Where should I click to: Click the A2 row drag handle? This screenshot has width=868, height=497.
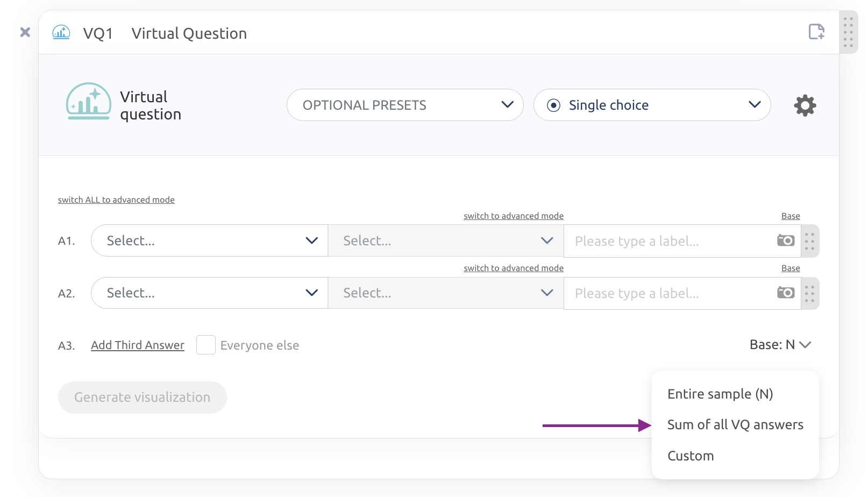810,293
